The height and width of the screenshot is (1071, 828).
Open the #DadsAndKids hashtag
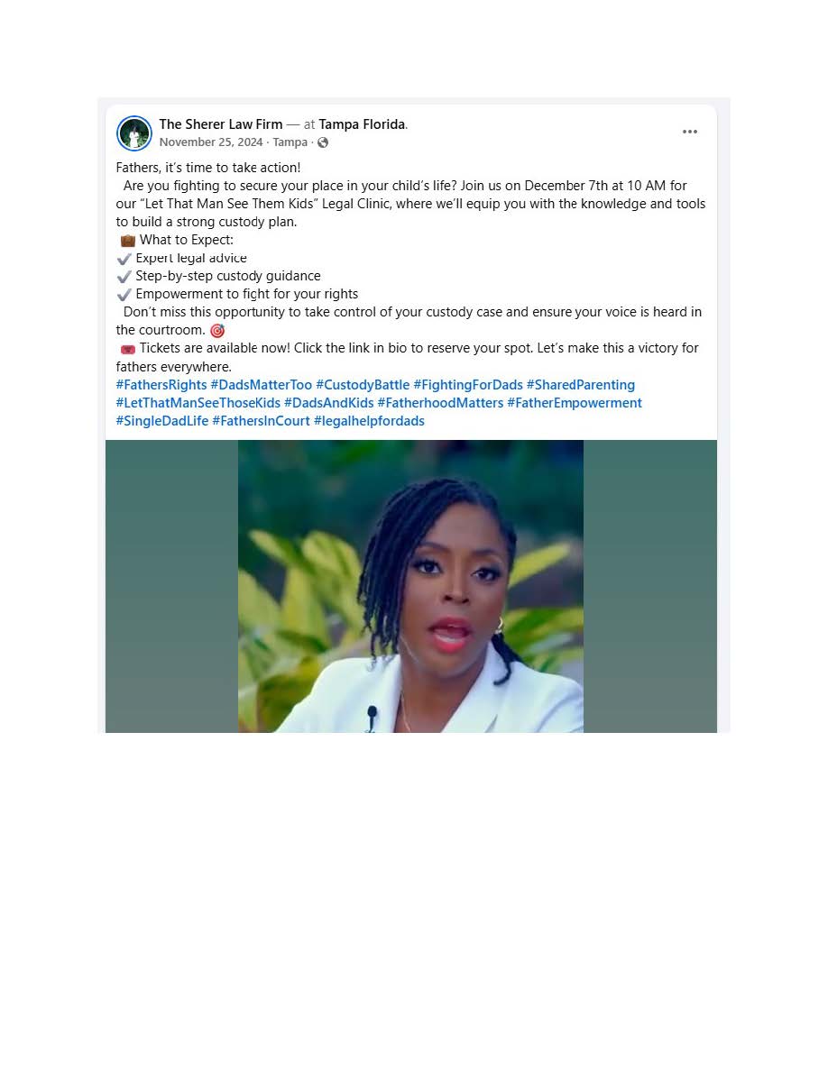click(x=328, y=403)
